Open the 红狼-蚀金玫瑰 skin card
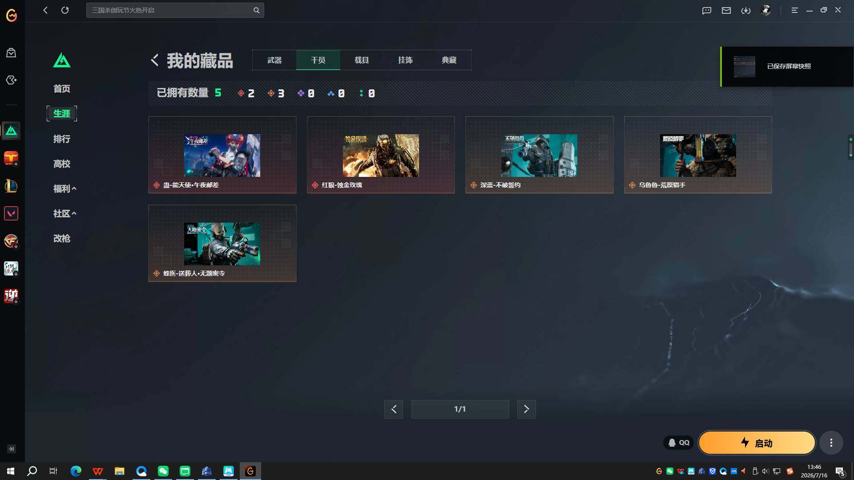Image resolution: width=854 pixels, height=480 pixels. pyautogui.click(x=381, y=155)
